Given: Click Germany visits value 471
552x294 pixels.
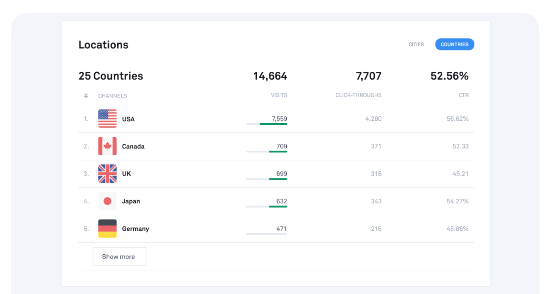Looking at the screenshot, I should click(282, 229).
